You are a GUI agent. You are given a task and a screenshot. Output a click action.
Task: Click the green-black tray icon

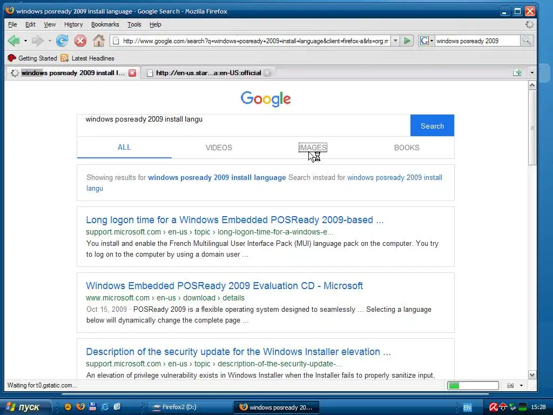(x=523, y=407)
